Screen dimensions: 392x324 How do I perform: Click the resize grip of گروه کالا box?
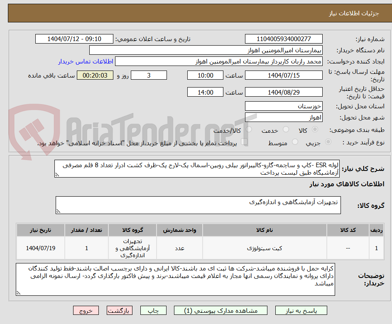(x=57, y=211)
